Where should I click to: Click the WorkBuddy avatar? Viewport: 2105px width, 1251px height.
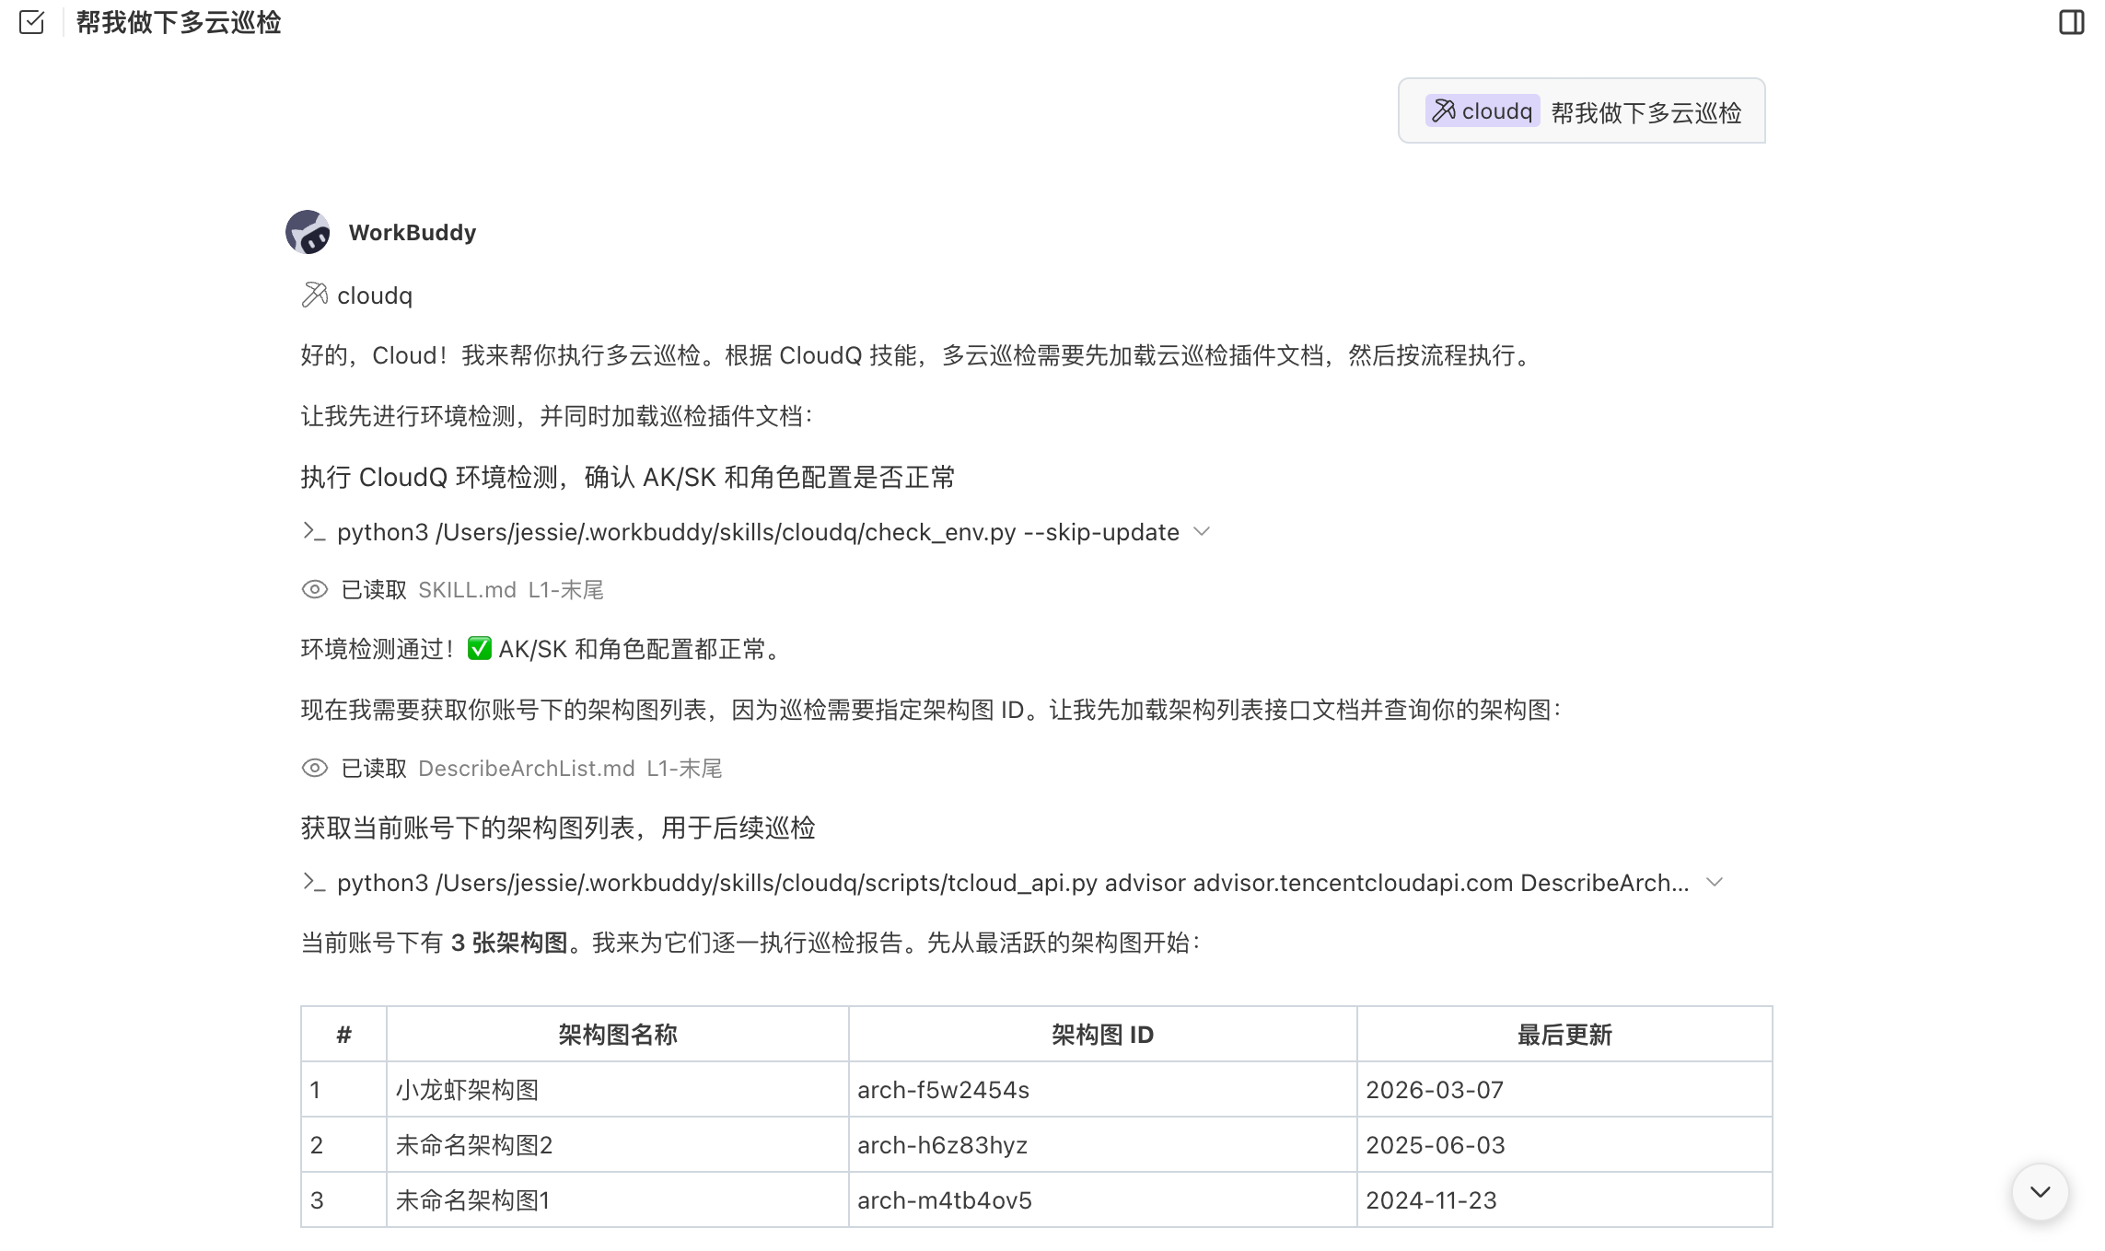click(308, 232)
